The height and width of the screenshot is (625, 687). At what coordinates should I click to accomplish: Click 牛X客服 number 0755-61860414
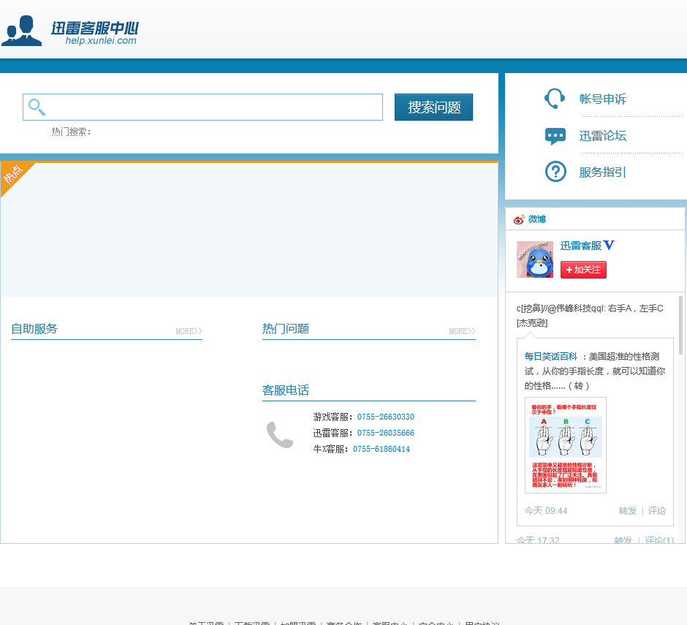point(382,449)
